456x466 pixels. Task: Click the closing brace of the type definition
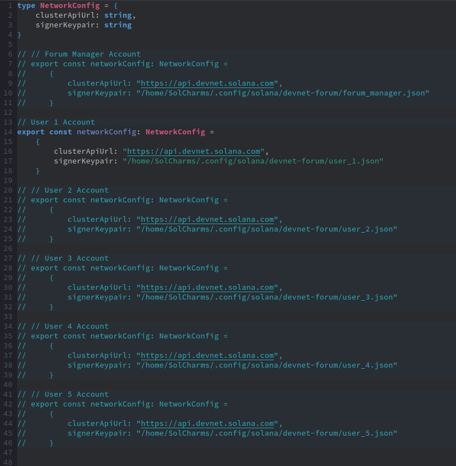19,35
